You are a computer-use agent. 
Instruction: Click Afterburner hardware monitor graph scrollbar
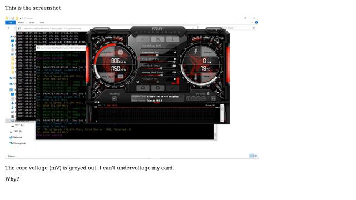click(x=222, y=113)
